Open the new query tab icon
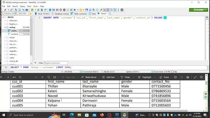The height and width of the screenshot is (118, 210). (x=110, y=14)
